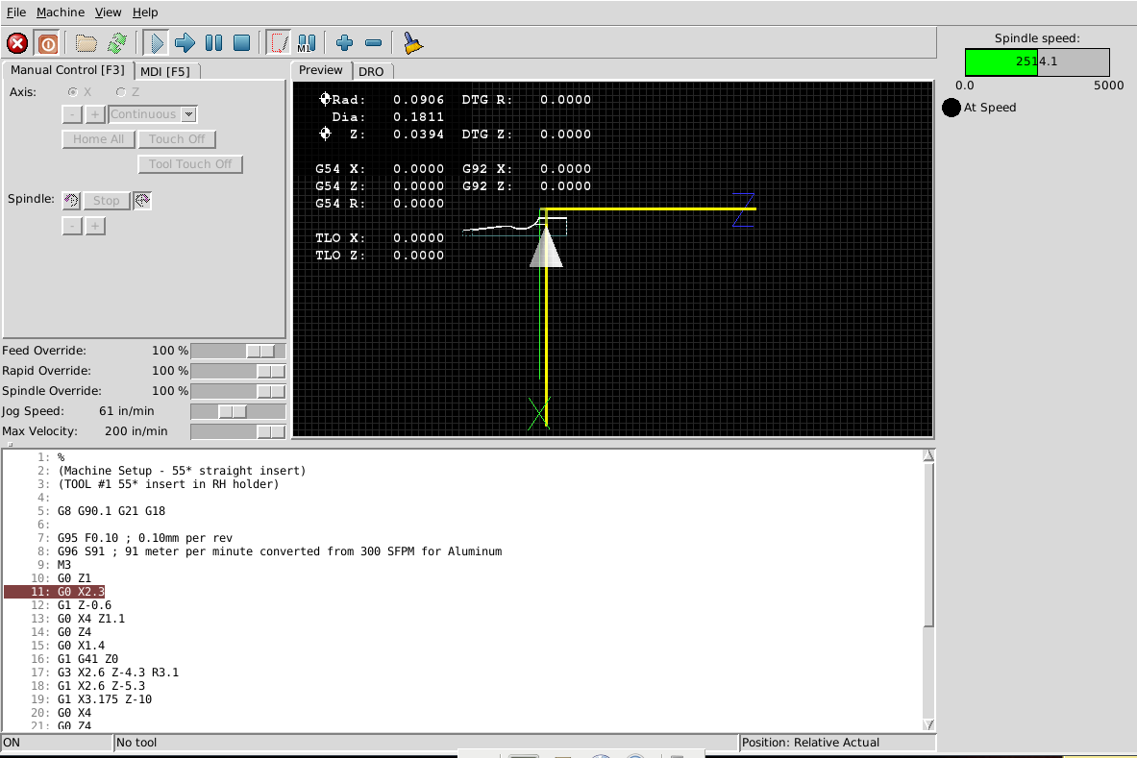
Task: Open the View menu
Action: [108, 12]
